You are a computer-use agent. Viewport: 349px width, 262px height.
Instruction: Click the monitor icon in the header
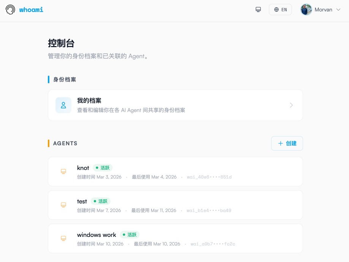258,9
